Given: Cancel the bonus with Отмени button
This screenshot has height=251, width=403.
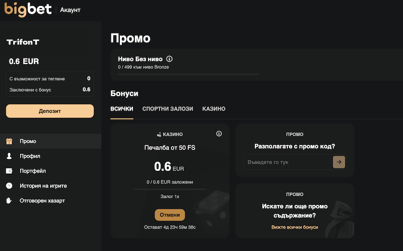Looking at the screenshot, I should point(170,215).
